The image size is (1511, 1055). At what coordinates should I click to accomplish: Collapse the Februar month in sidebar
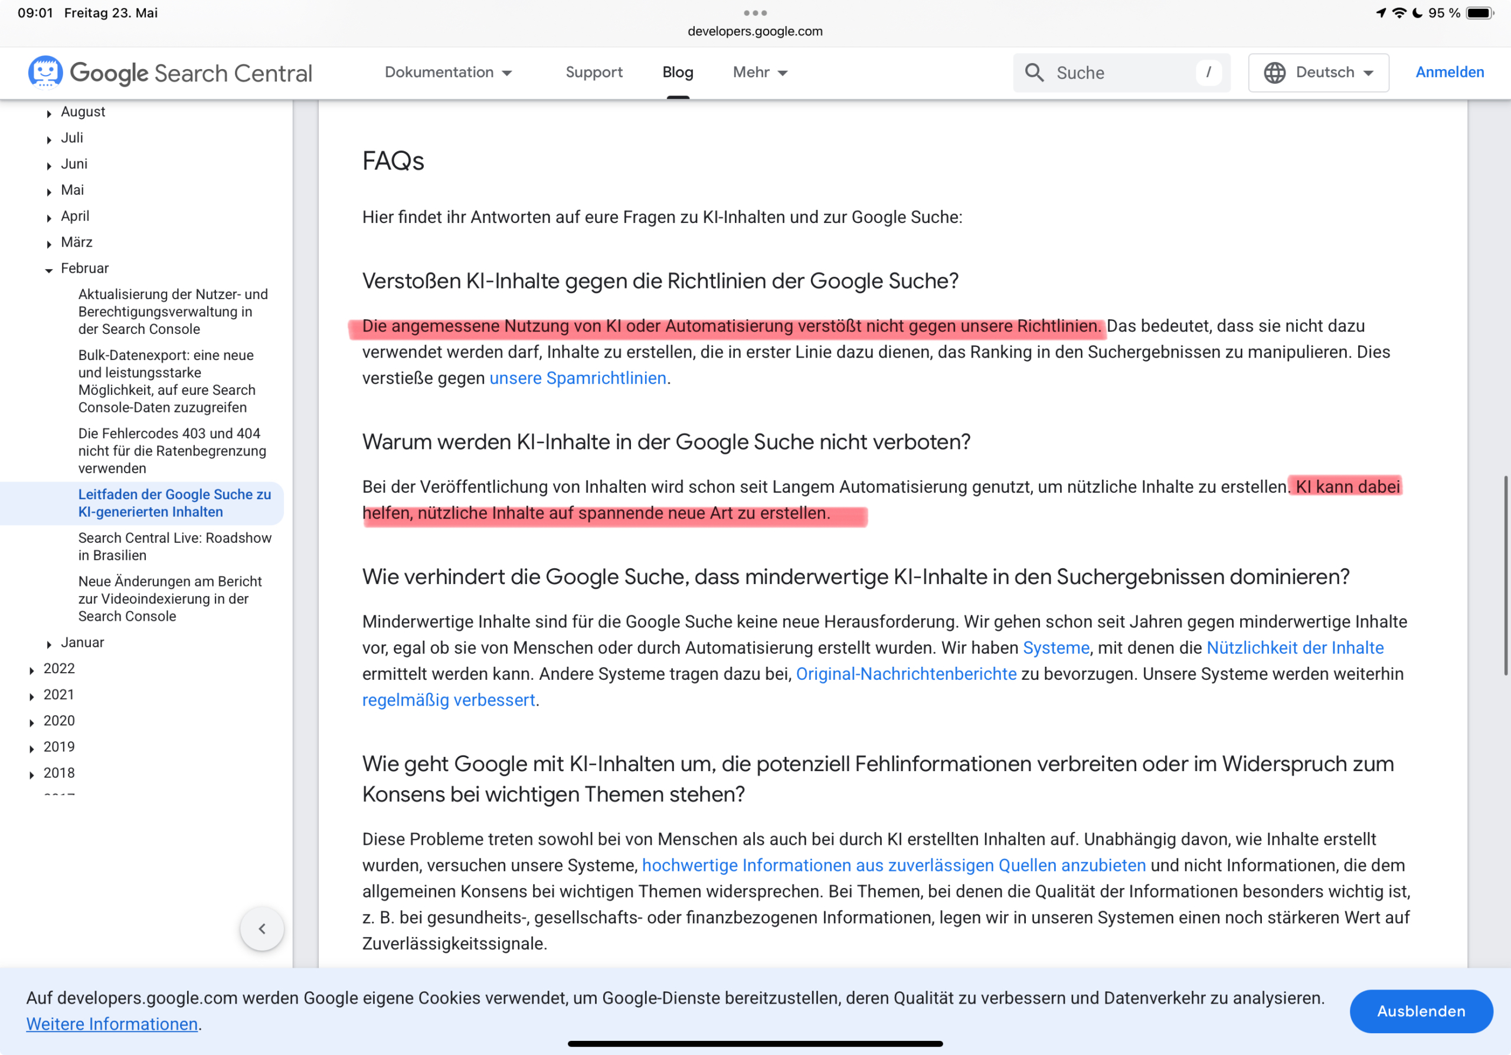[x=50, y=270]
